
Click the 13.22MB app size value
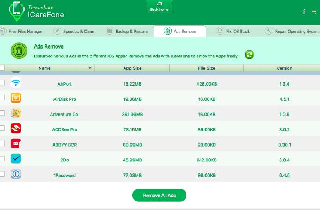coord(132,84)
